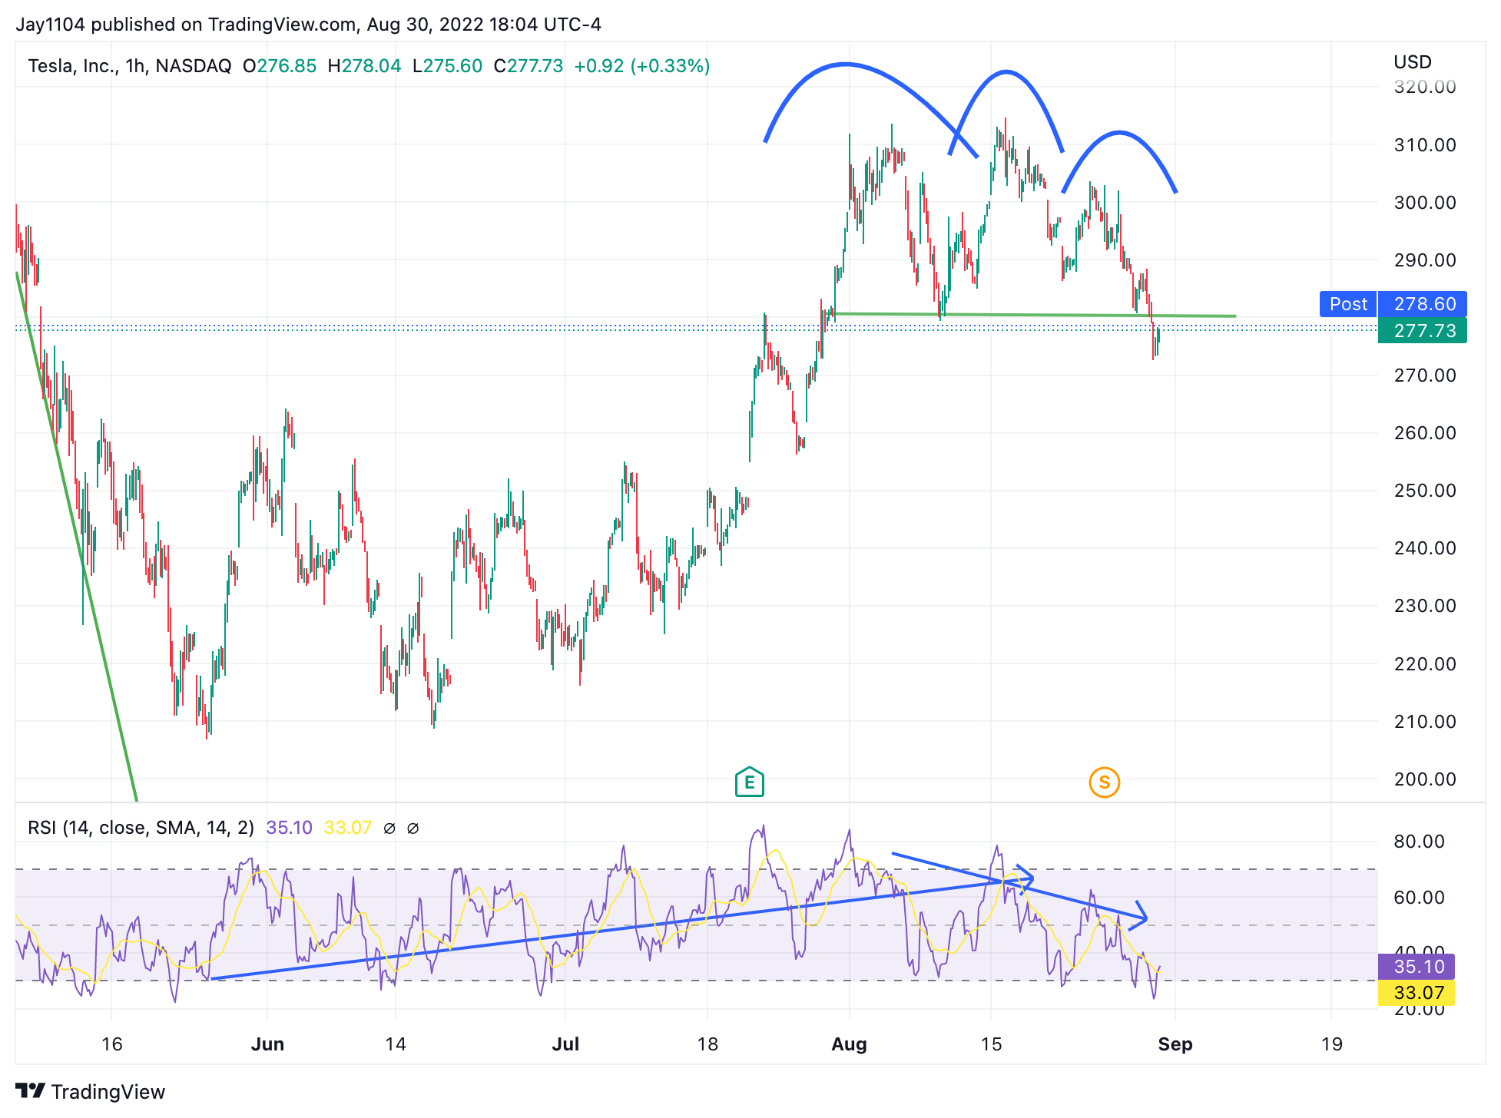The width and height of the screenshot is (1501, 1118).
Task: Click the TradingView logo at the bottom left
Action: coord(91,1091)
